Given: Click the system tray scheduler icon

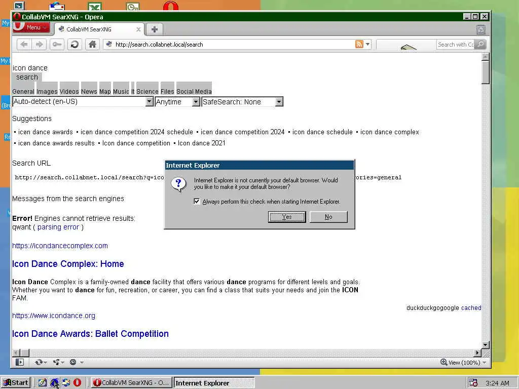Looking at the screenshot, I should point(473,383).
